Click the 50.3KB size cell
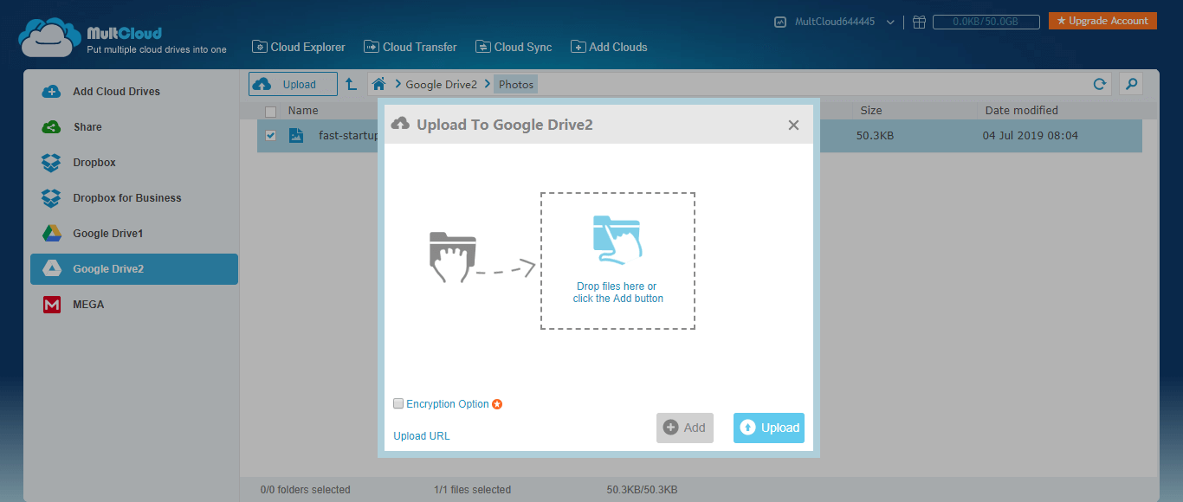The width and height of the screenshot is (1183, 502). coord(876,136)
